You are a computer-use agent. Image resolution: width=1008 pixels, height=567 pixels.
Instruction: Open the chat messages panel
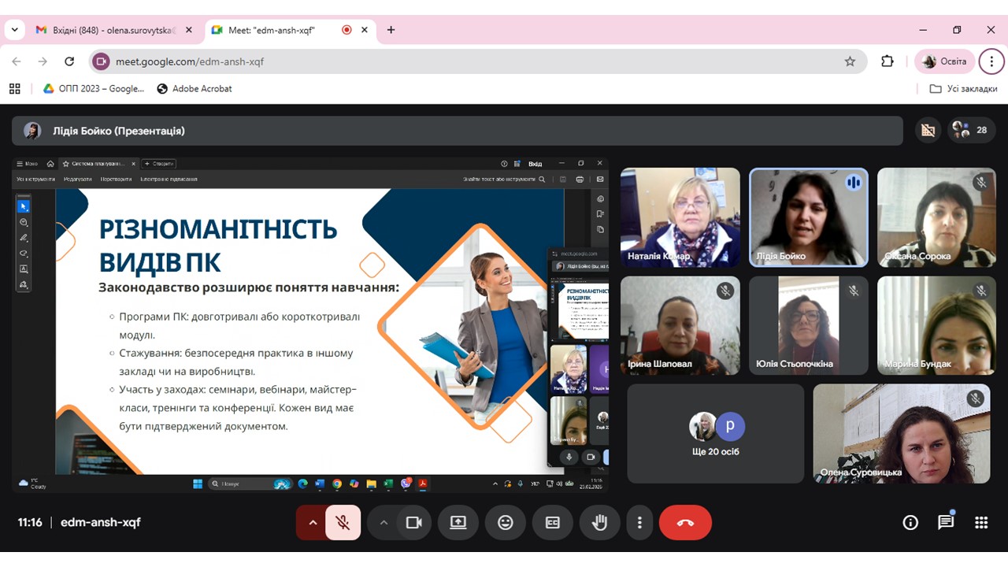(946, 523)
